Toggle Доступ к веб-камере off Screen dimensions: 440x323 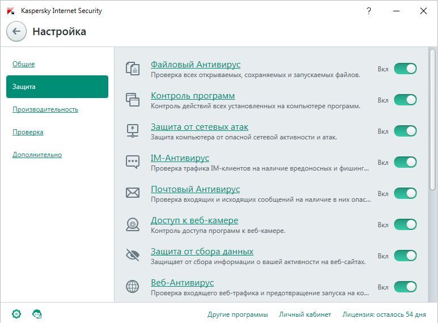coord(405,224)
